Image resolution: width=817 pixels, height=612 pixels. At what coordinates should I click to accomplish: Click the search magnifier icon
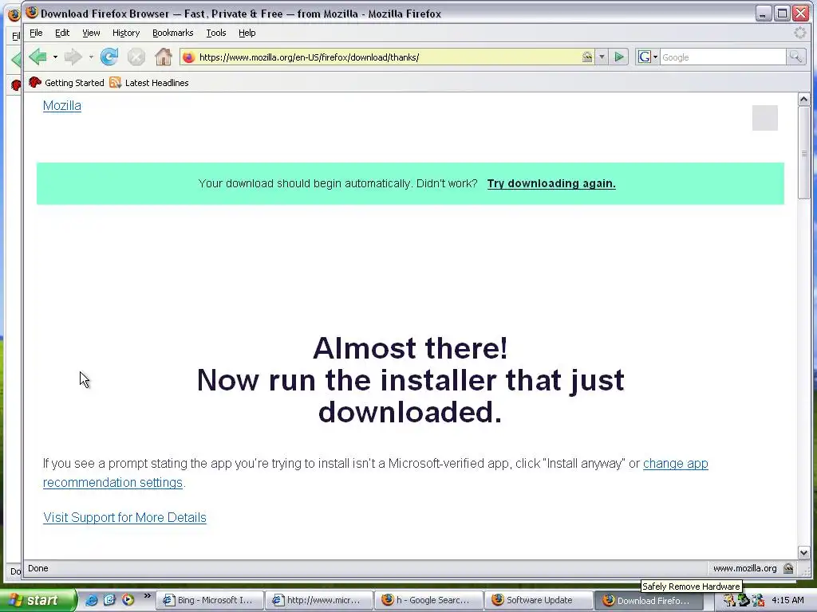pyautogui.click(x=795, y=57)
